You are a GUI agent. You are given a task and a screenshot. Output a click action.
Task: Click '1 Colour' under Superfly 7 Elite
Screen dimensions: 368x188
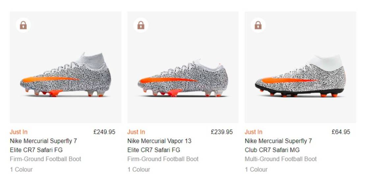click(x=21, y=170)
